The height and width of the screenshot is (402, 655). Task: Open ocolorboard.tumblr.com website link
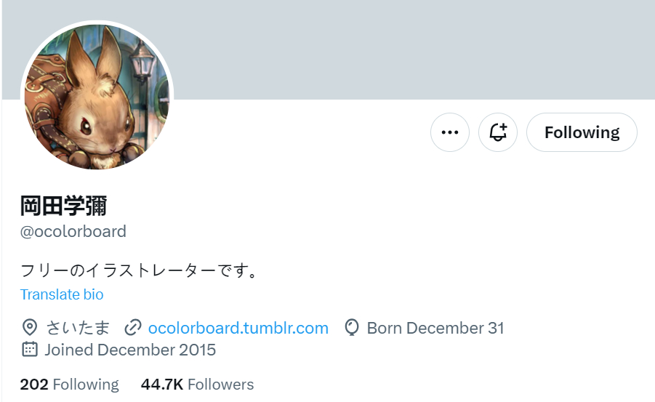(x=238, y=328)
